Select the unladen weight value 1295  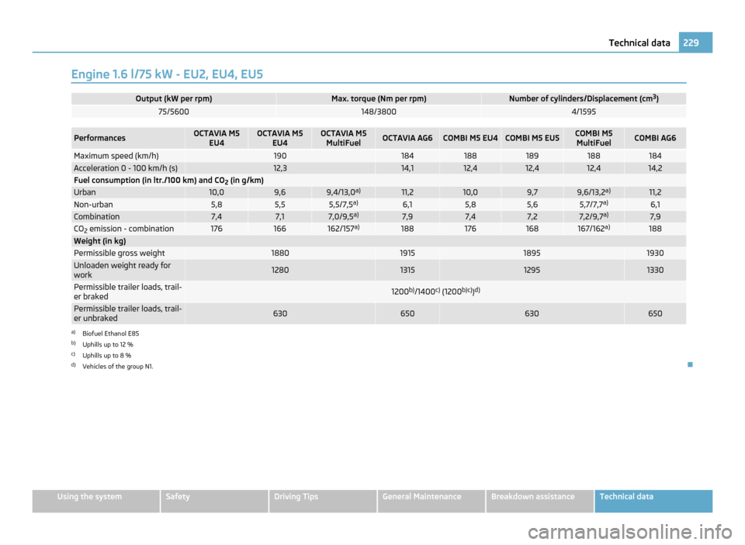pyautogui.click(x=532, y=270)
